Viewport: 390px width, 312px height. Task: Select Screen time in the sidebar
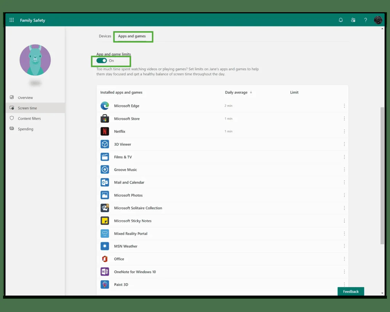[x=35, y=108]
